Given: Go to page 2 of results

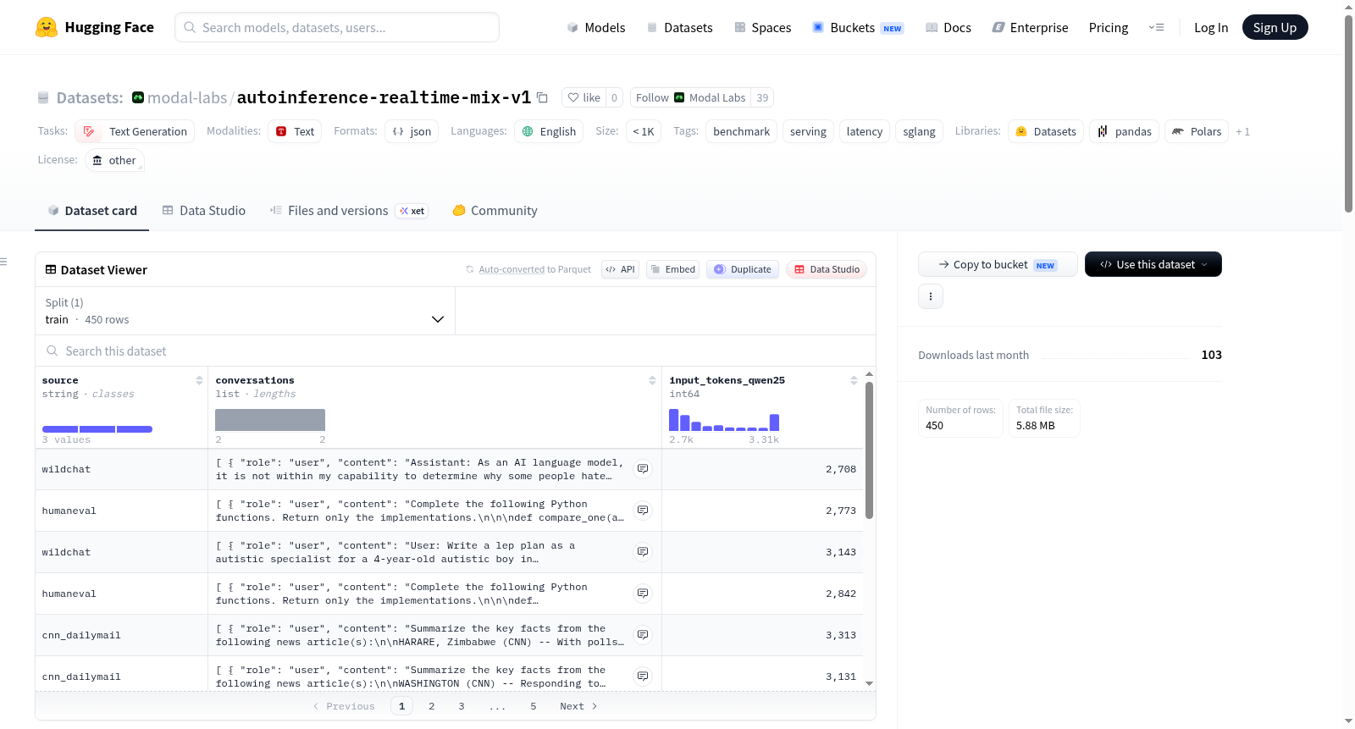Looking at the screenshot, I should (432, 706).
